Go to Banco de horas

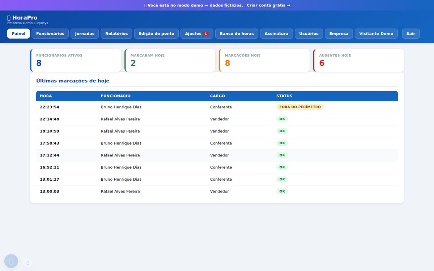coord(237,34)
